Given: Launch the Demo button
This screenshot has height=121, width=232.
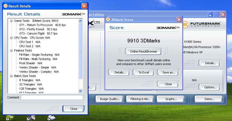Looking at the screenshot, I should (209, 99).
